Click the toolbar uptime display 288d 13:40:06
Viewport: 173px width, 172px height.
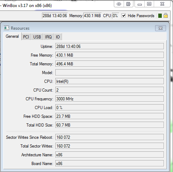(x=55, y=16)
